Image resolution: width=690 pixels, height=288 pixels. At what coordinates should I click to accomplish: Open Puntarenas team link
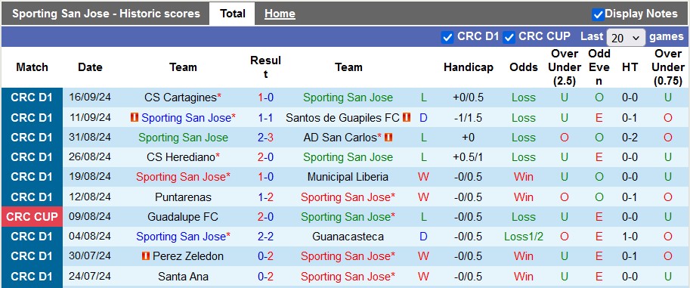coord(183,197)
